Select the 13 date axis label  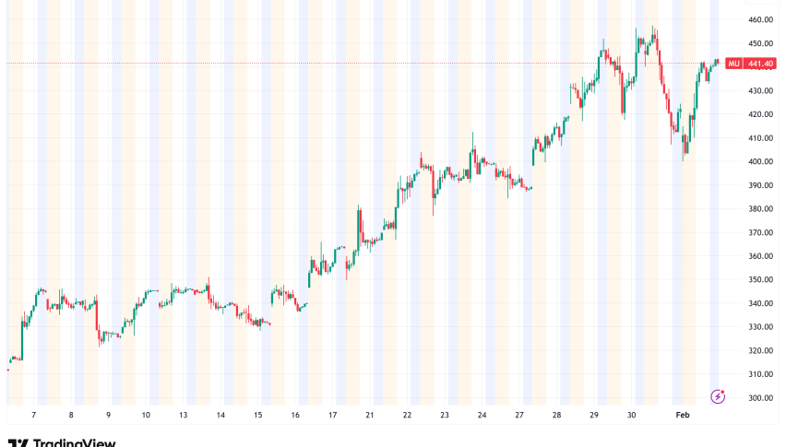tap(185, 416)
